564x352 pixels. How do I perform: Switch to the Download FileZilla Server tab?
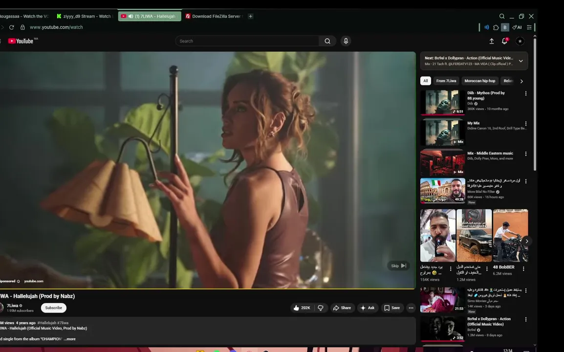pyautogui.click(x=214, y=16)
